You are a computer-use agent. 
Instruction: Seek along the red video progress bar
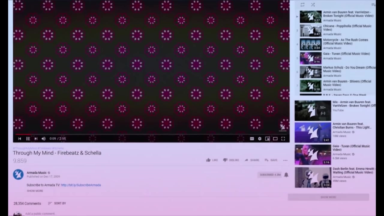(151, 134)
